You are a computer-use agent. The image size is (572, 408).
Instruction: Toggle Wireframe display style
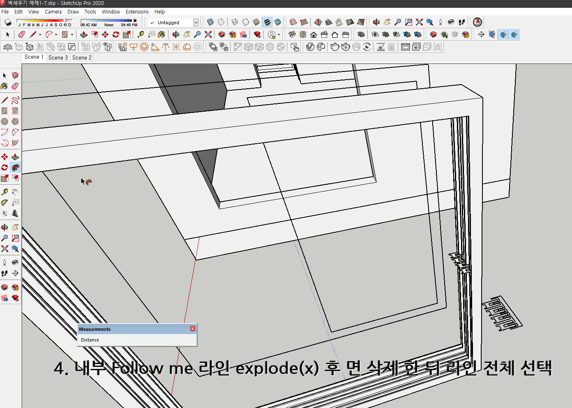(235, 22)
